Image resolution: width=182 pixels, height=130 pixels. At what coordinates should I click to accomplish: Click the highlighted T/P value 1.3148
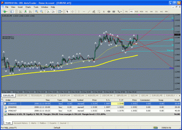pyautogui.click(x=117, y=104)
